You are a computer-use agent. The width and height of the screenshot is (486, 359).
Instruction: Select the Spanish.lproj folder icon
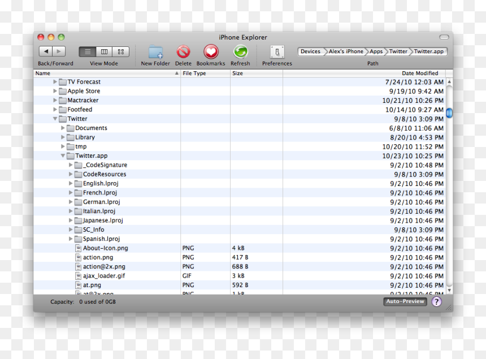coord(79,239)
